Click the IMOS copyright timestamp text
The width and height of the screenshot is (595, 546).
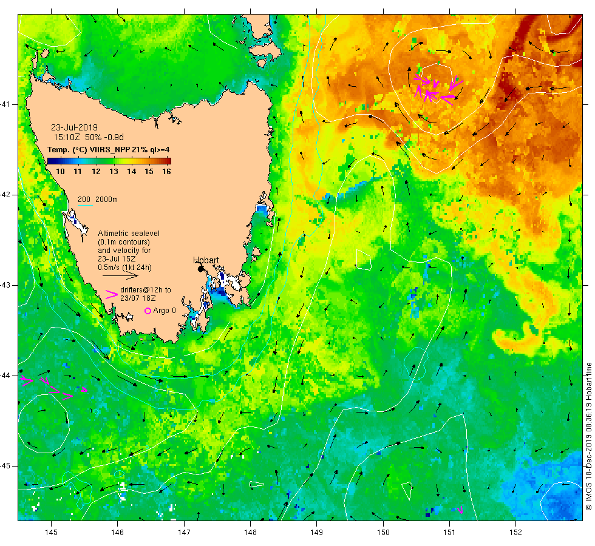click(x=589, y=436)
